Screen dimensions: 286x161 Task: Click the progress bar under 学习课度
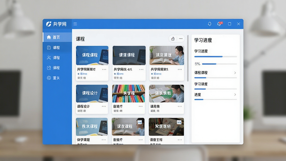(x=216, y=89)
